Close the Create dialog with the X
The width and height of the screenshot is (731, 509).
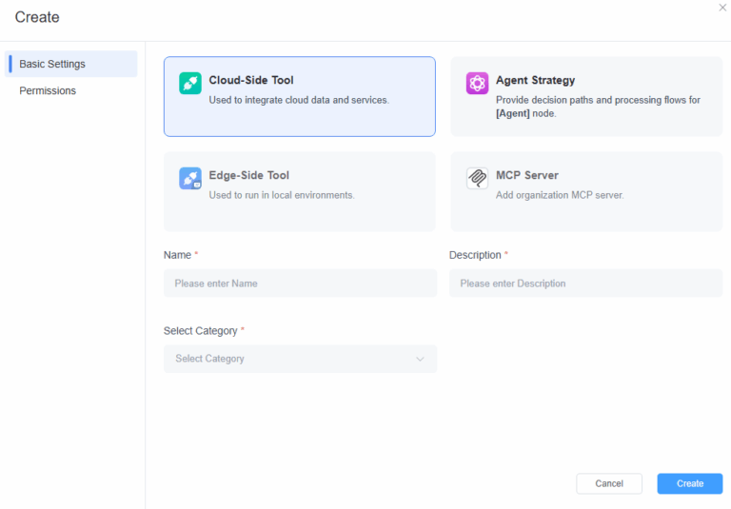tap(722, 8)
